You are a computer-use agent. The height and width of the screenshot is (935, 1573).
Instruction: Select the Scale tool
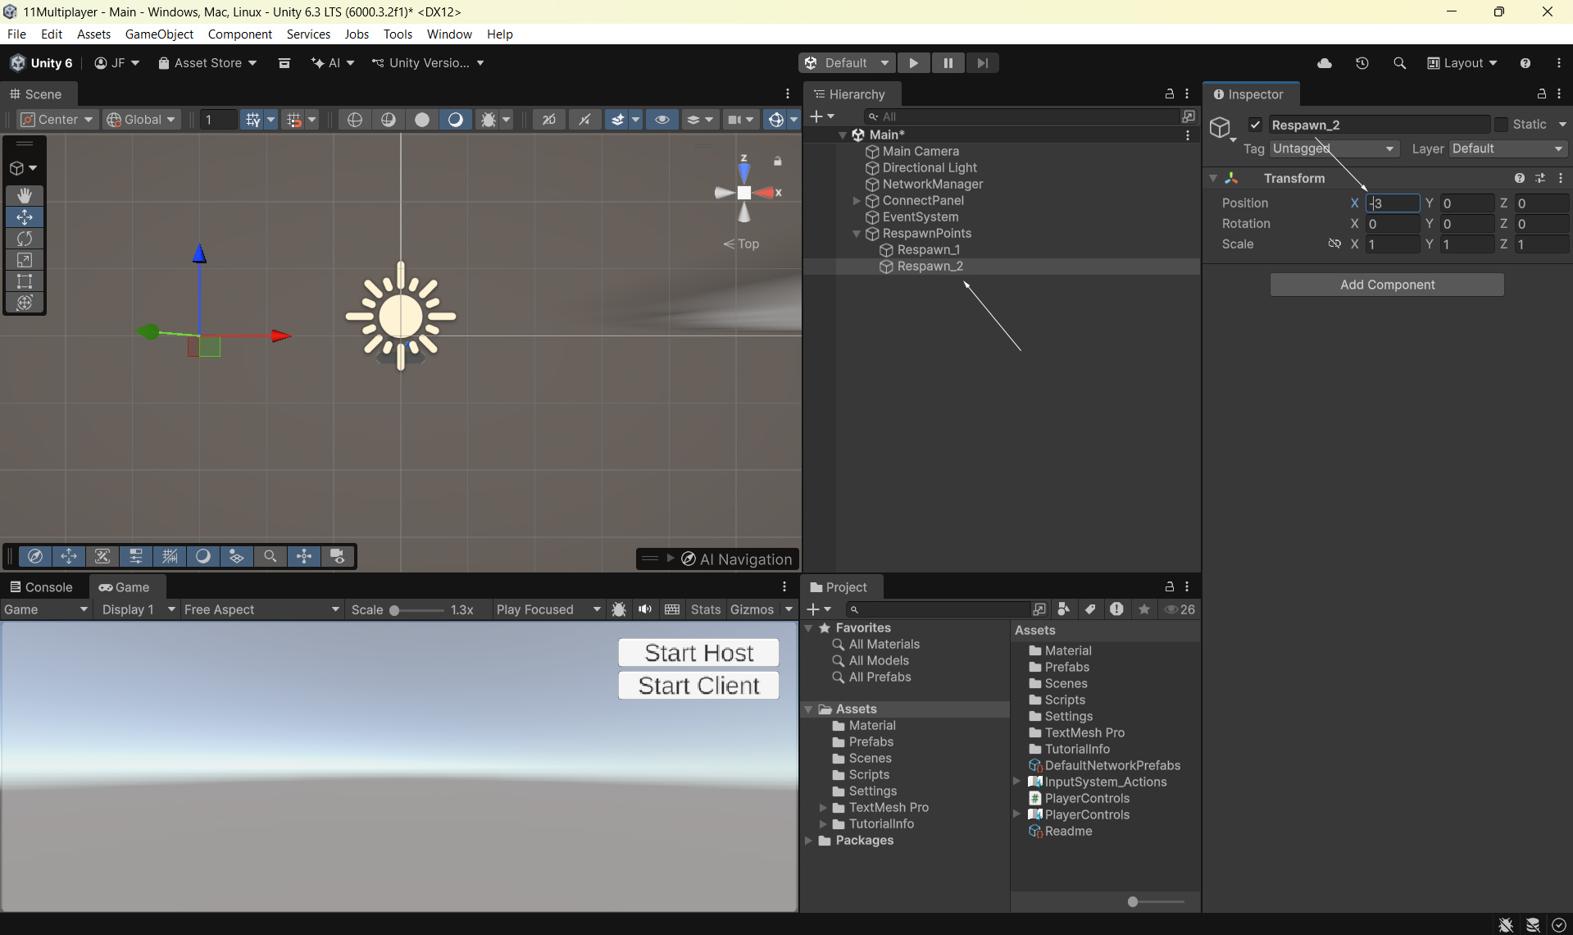tap(25, 260)
